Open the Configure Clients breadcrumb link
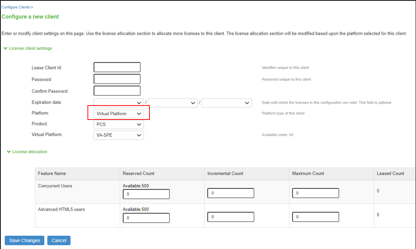416x249 pixels. click(16, 7)
